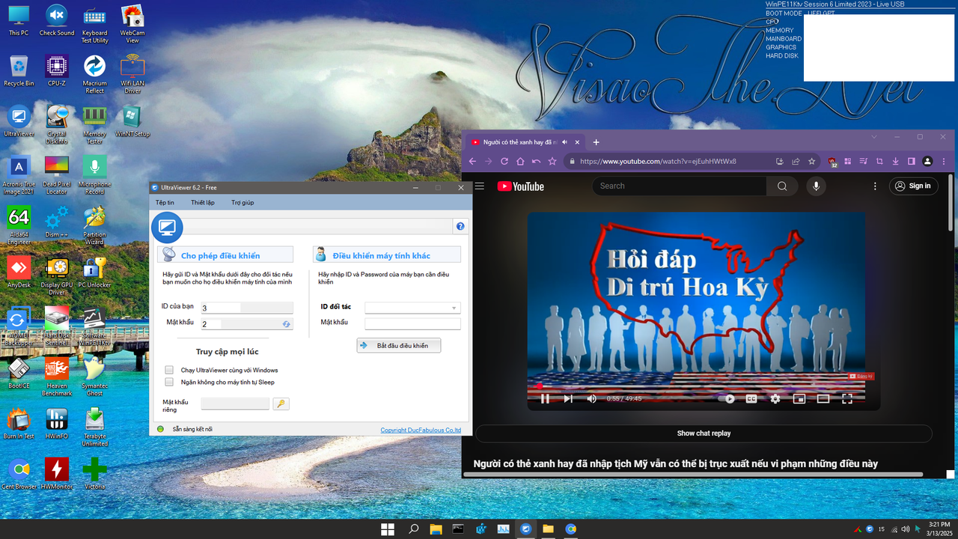Open the Cent Browser three-dot menu

click(x=944, y=161)
